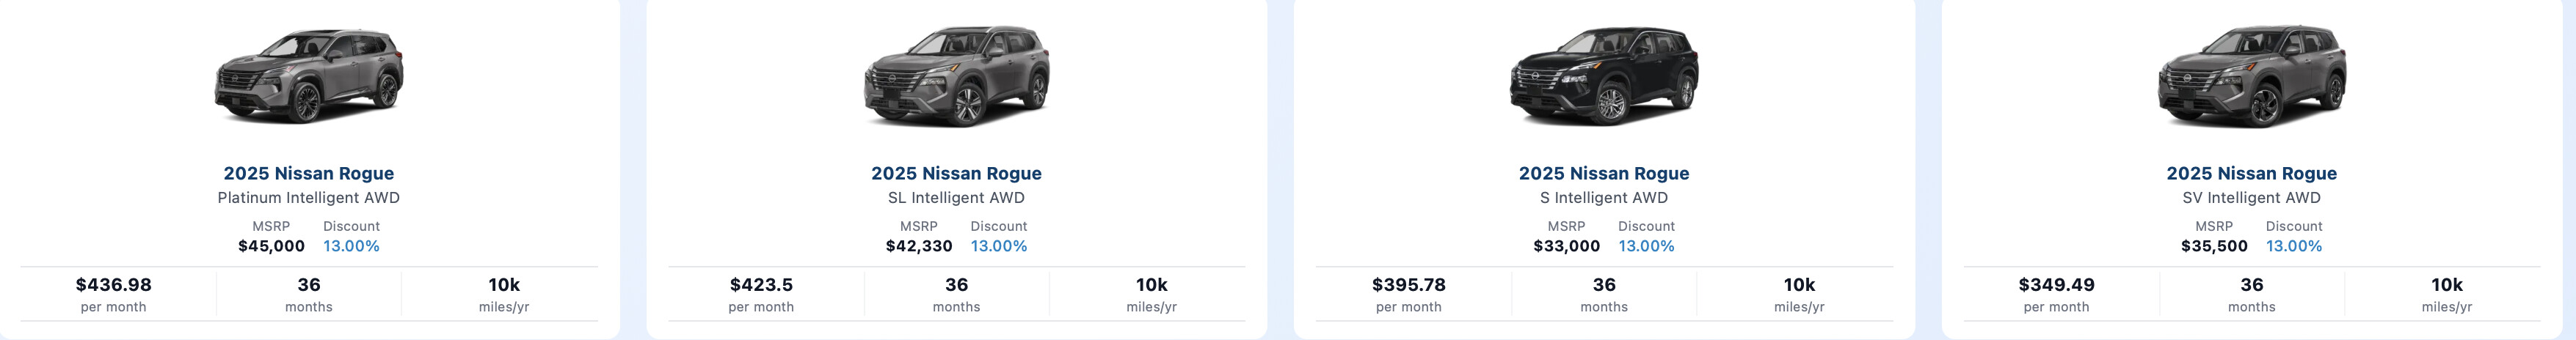Click the $35,500 MSRP value
This screenshot has width=2576, height=340.
(2214, 246)
